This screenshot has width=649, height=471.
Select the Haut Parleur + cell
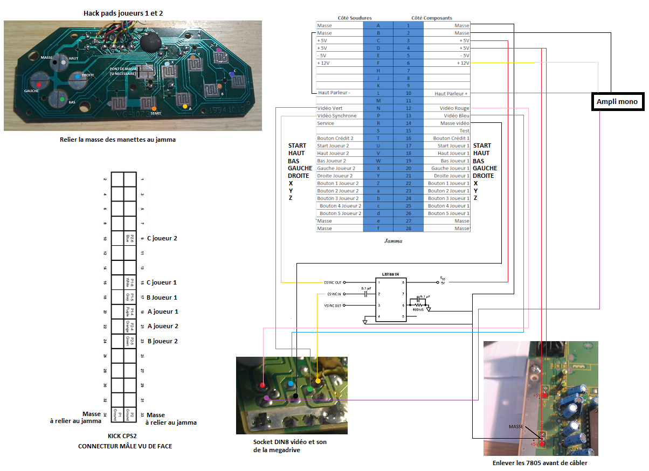click(x=447, y=93)
